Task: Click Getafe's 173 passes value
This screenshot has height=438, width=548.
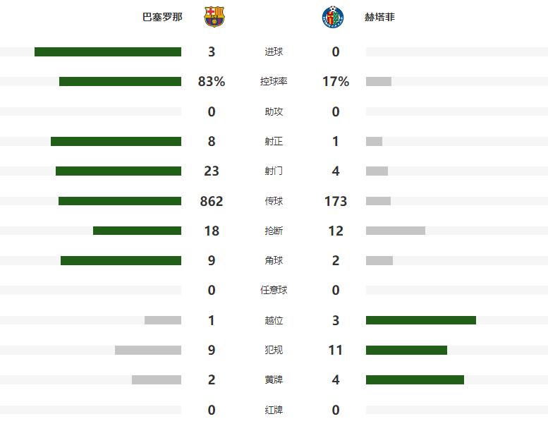Action: pos(336,201)
